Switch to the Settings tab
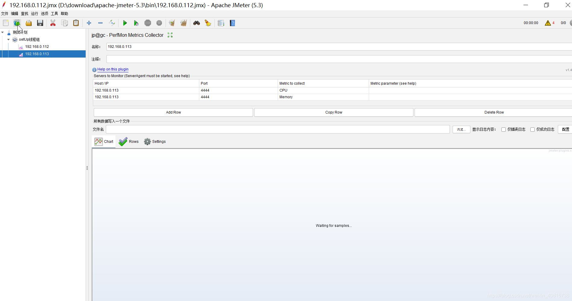Image resolution: width=572 pixels, height=301 pixels. [x=155, y=142]
